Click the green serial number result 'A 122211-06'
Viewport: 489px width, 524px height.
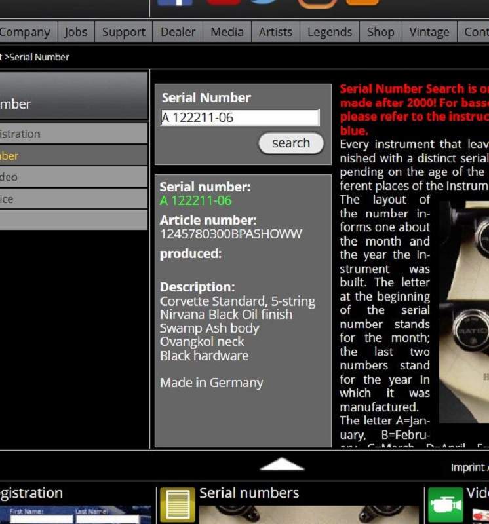tap(196, 201)
